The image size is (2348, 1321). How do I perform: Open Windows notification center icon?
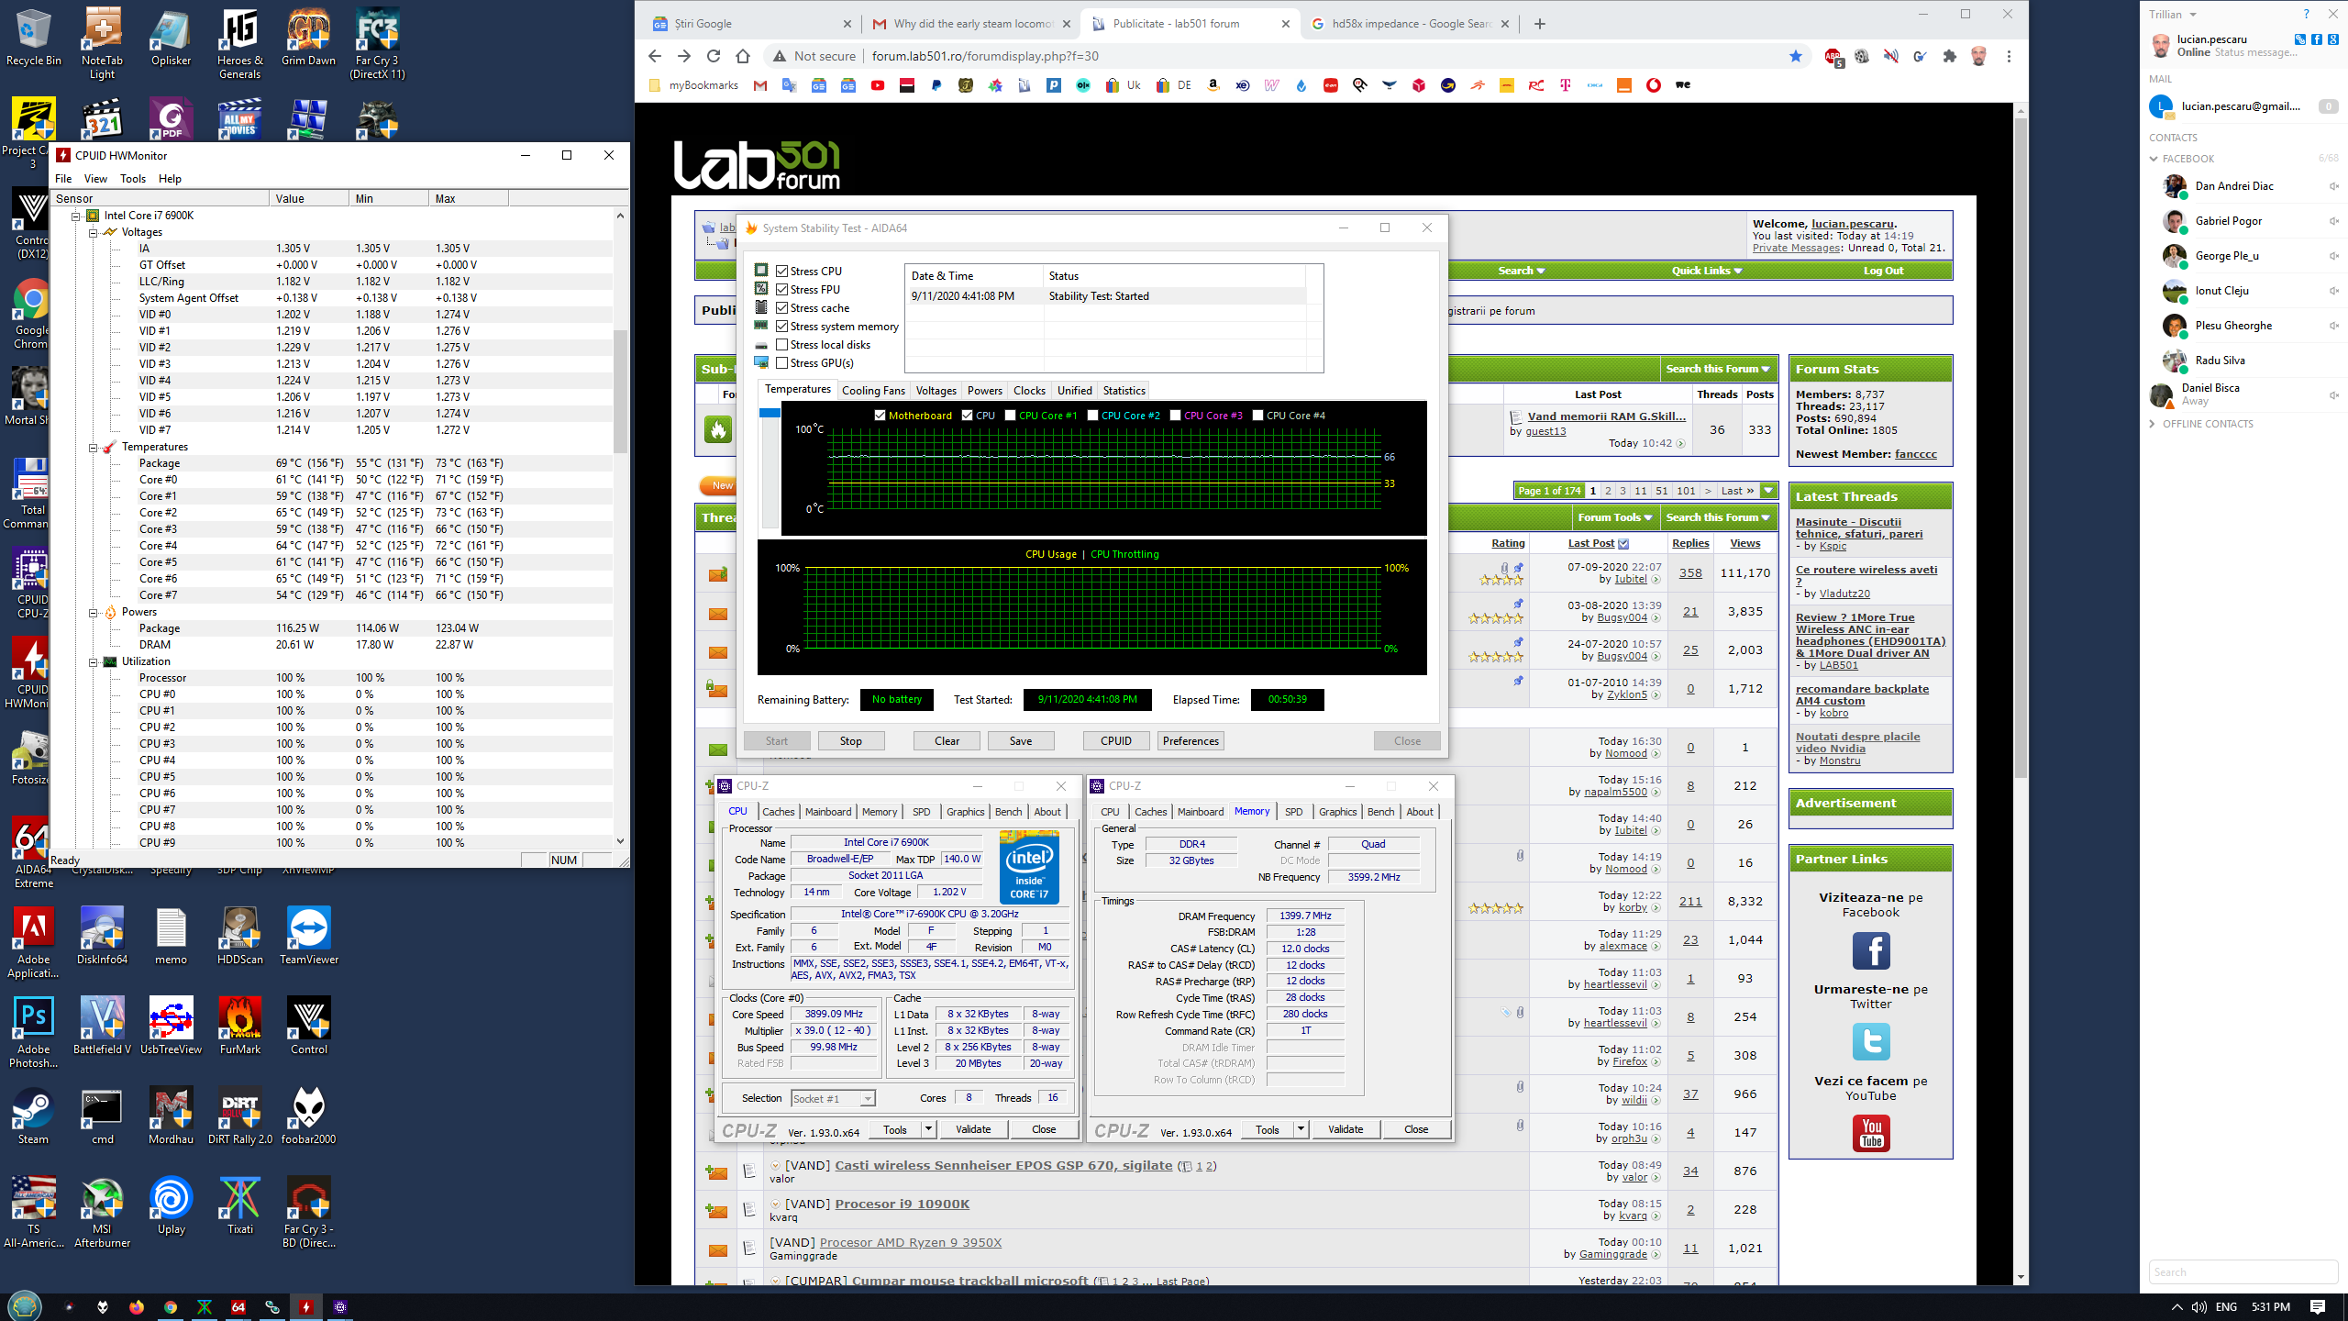(2318, 1307)
